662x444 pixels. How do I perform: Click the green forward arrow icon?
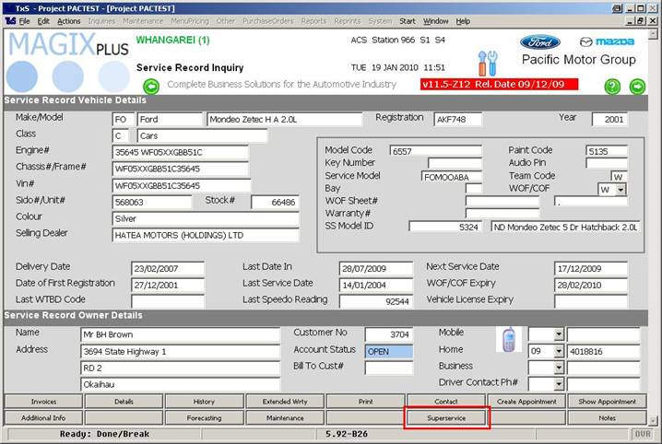pos(637,86)
